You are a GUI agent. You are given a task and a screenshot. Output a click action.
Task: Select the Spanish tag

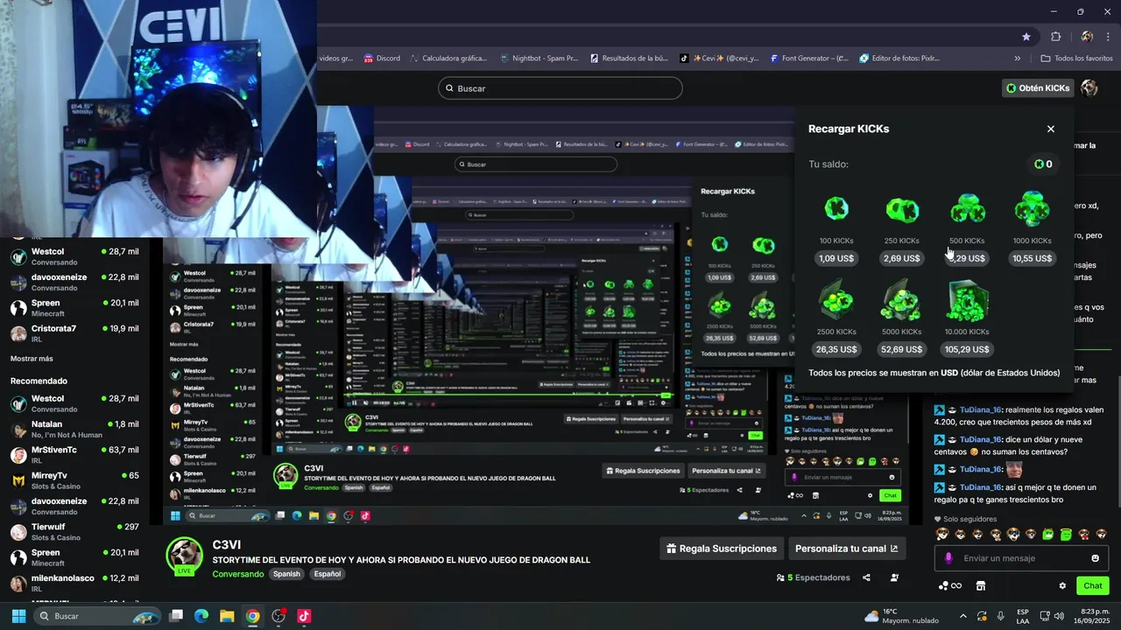pyautogui.click(x=286, y=574)
